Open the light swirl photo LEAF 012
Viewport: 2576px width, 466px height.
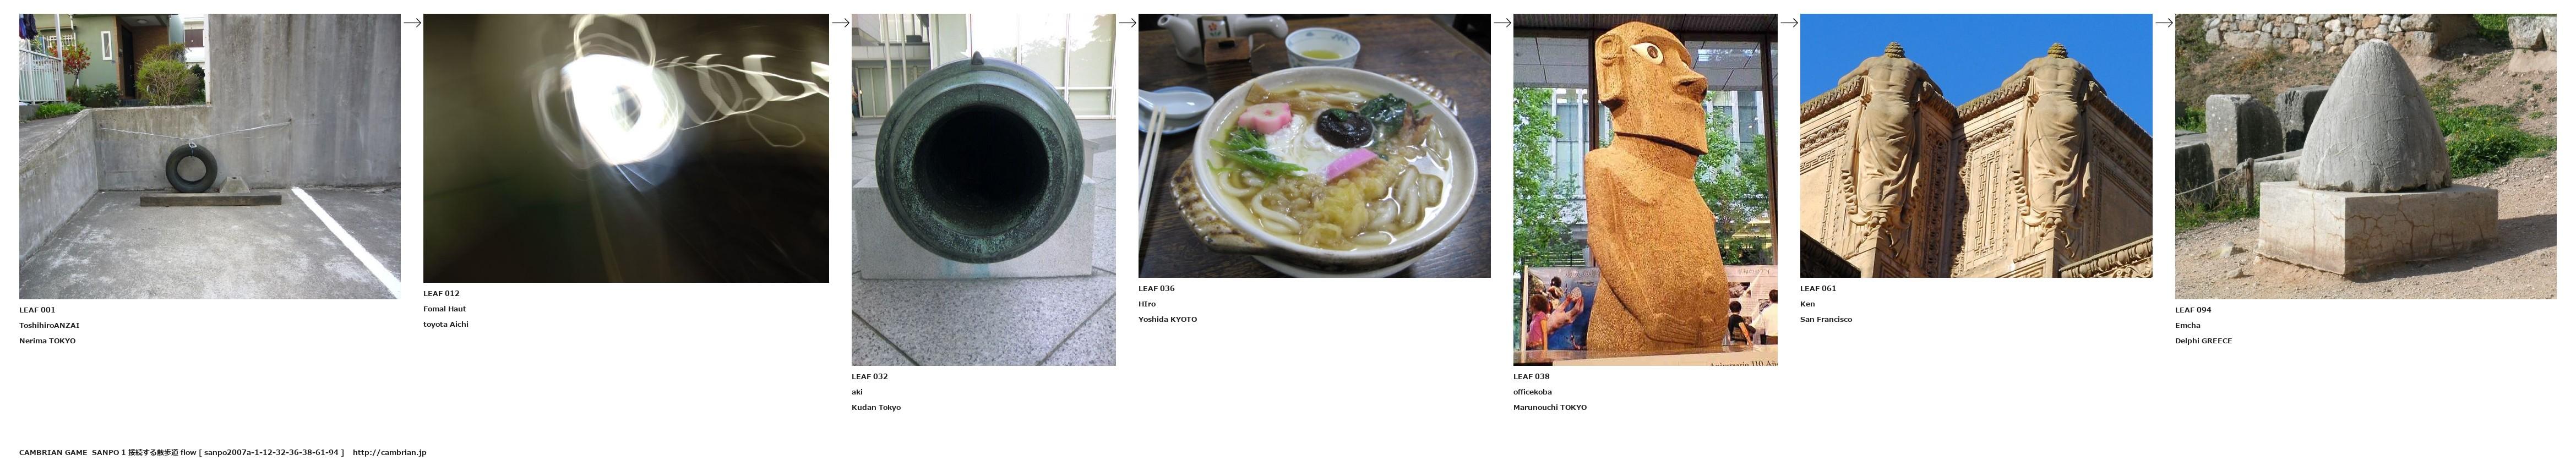(x=626, y=148)
